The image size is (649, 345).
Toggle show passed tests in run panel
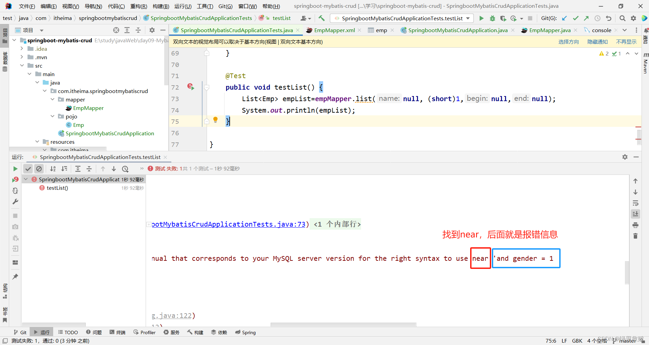point(28,169)
